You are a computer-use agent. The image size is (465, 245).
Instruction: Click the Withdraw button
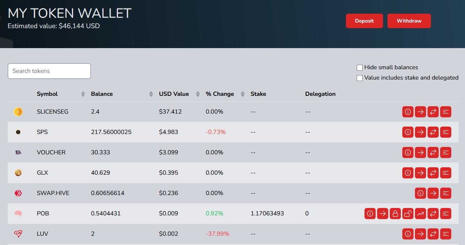409,21
